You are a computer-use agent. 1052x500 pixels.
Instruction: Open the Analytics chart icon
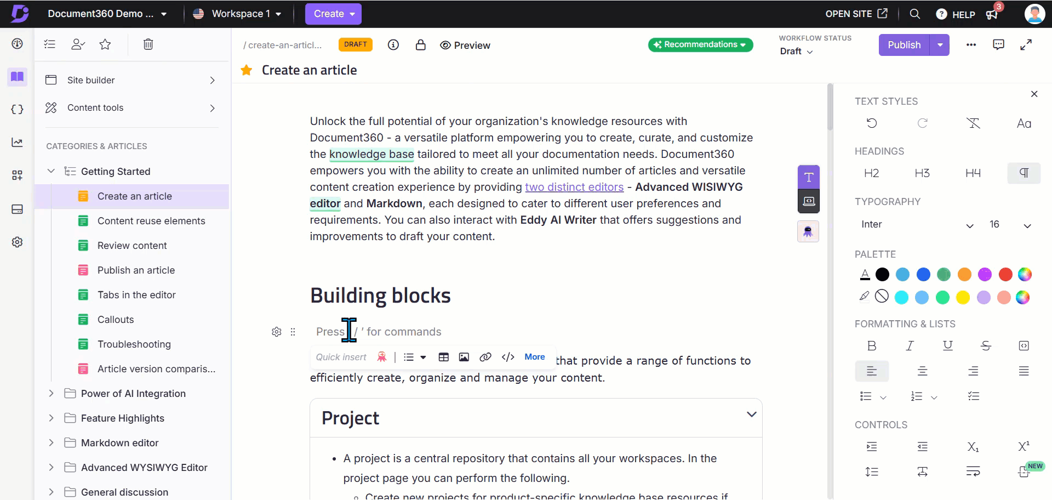pos(18,143)
